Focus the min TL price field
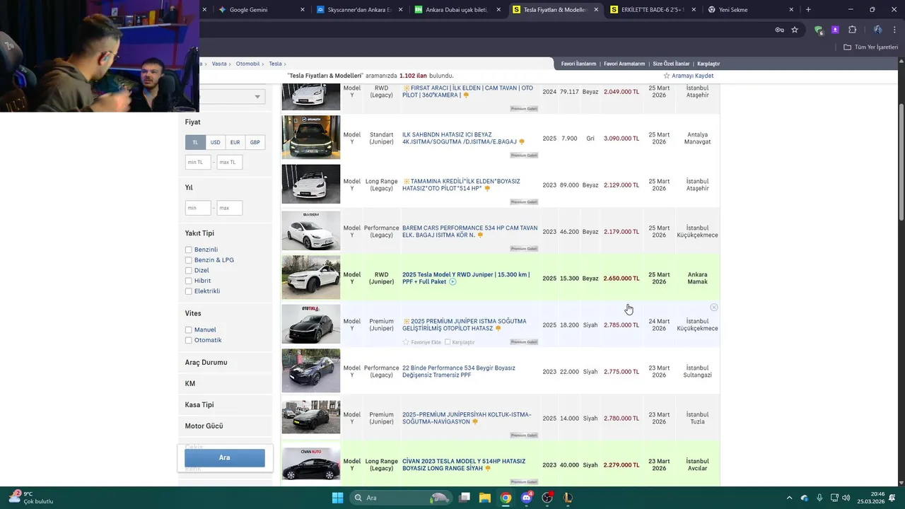The image size is (905, 509). tap(198, 162)
